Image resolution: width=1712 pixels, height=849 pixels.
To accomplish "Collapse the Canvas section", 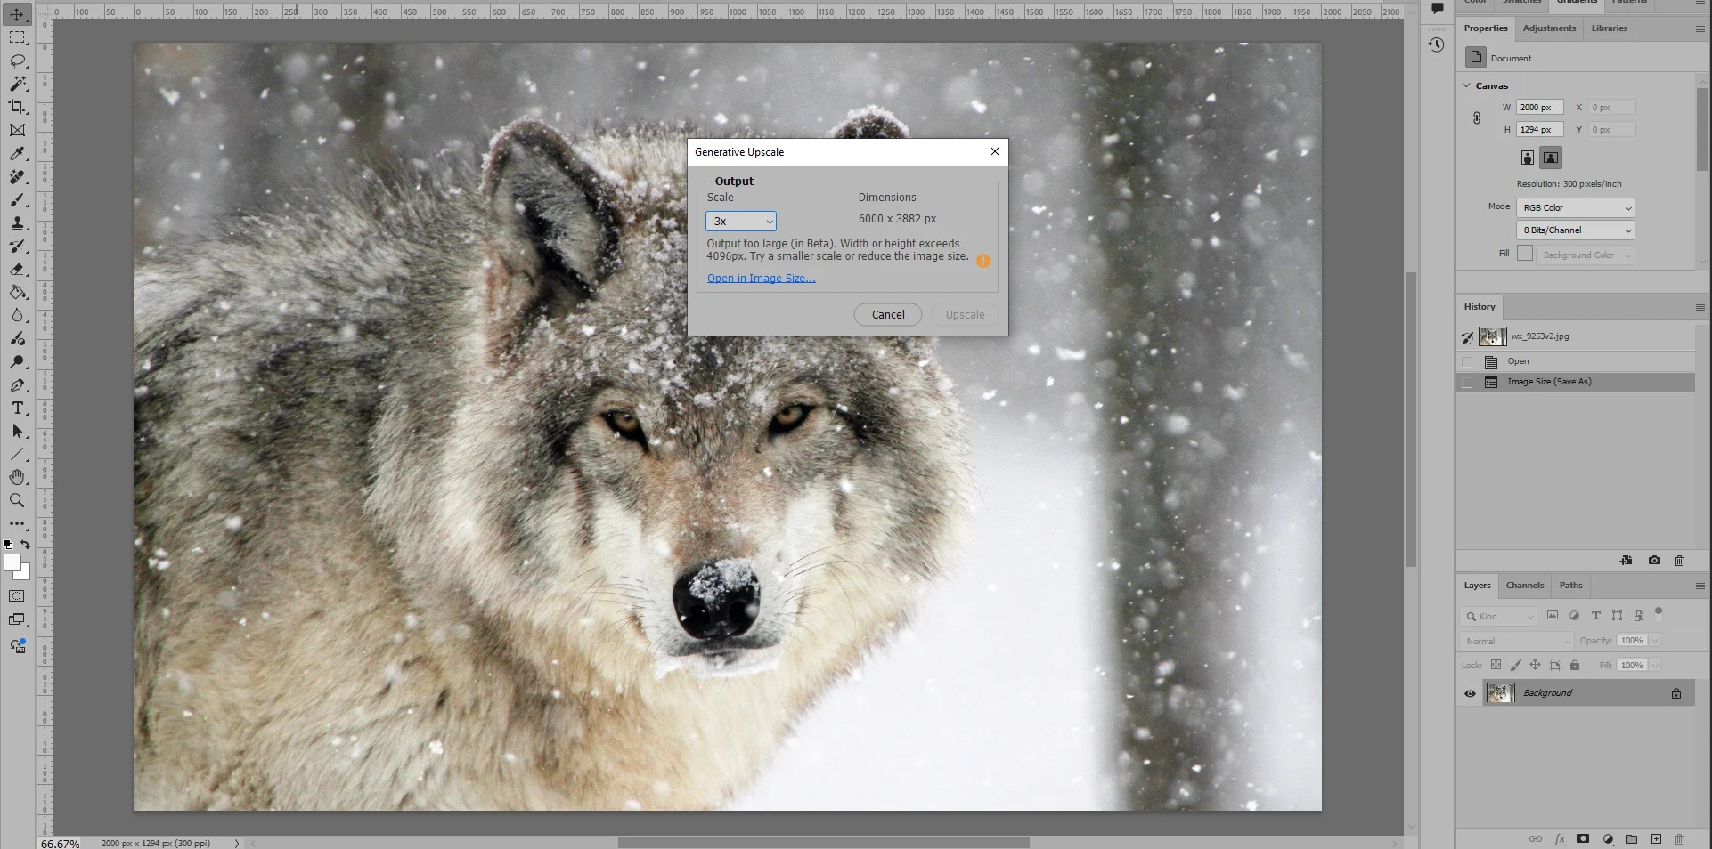I will point(1467,85).
